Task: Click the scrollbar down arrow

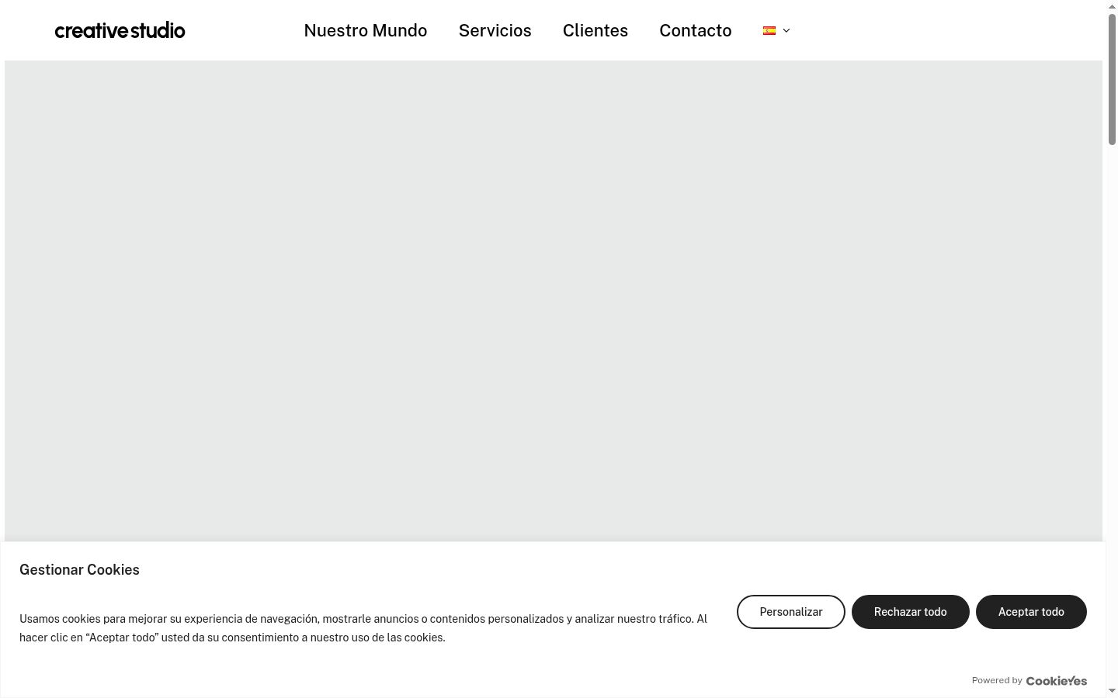Action: click(1112, 691)
